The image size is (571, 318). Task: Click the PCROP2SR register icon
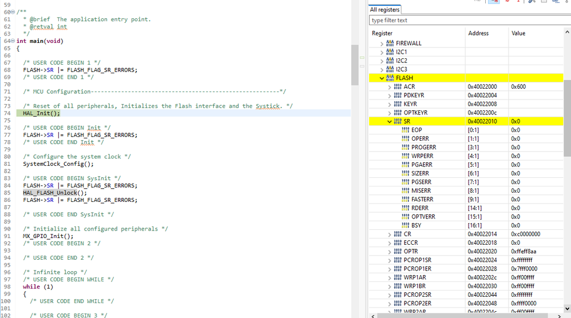click(398, 295)
